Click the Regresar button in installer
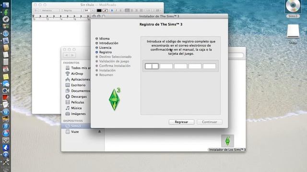The width and height of the screenshot is (307, 172). coord(181,122)
